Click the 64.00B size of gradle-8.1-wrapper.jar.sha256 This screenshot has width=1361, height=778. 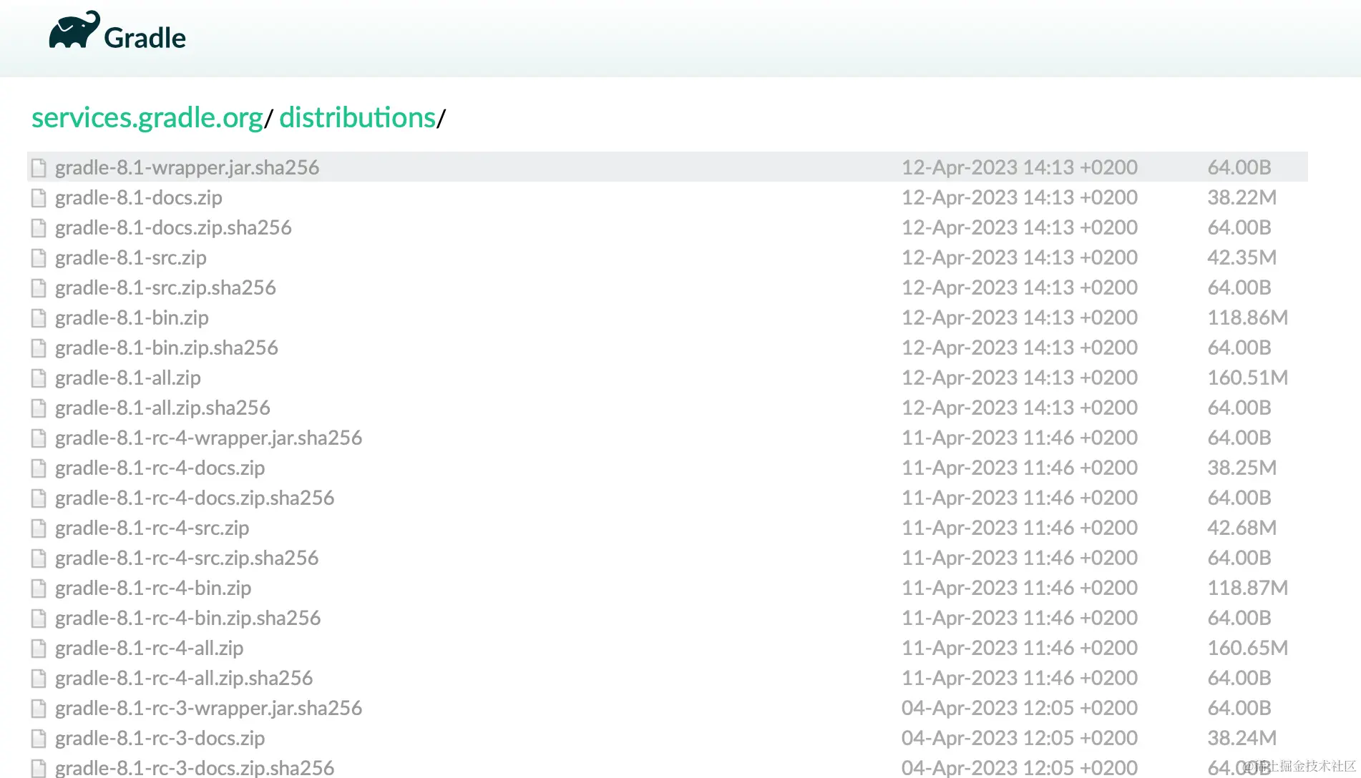[x=1239, y=167]
